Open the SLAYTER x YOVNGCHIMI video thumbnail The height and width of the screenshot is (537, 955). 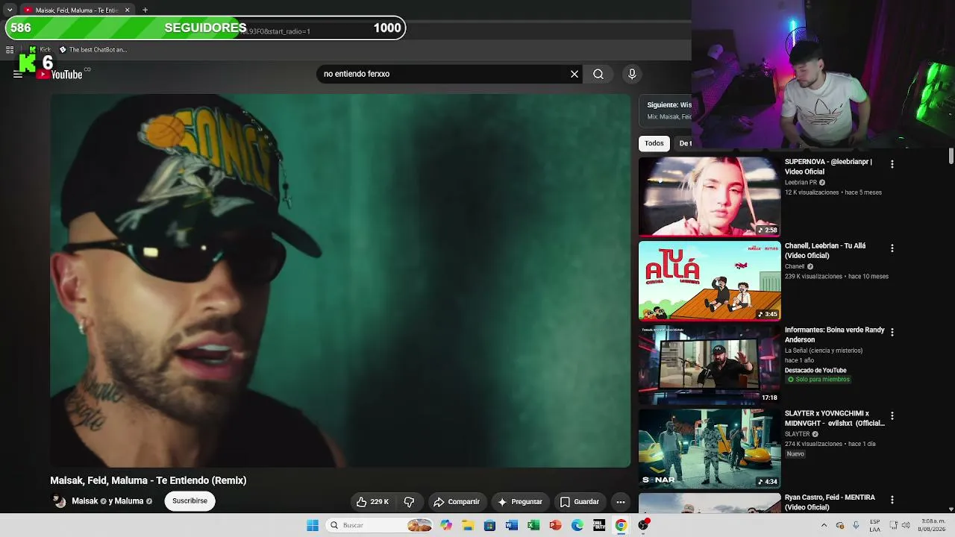pos(710,448)
